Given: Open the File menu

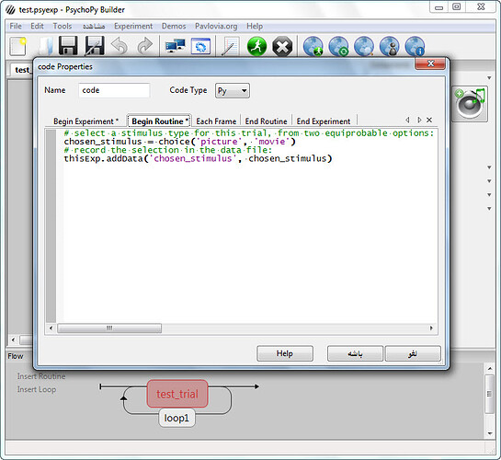Looking at the screenshot, I should click(x=16, y=26).
